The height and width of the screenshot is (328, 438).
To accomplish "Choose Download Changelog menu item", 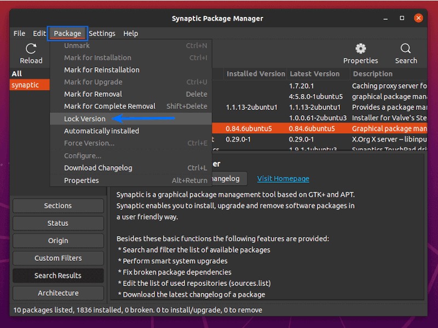I will (x=98, y=168).
